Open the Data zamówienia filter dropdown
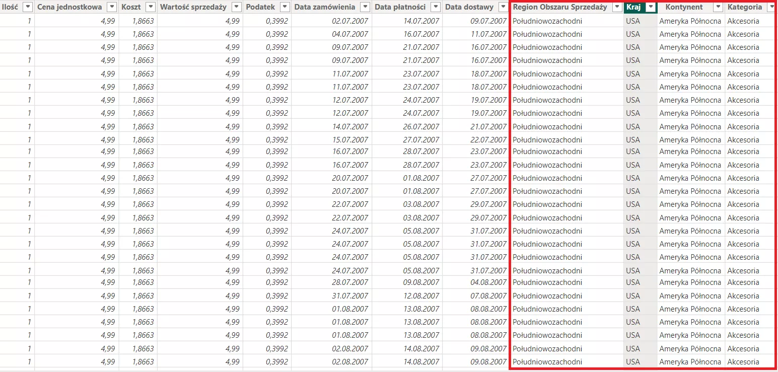 pyautogui.click(x=365, y=7)
